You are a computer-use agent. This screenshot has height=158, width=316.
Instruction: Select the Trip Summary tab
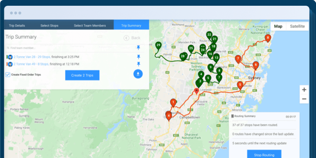tap(131, 25)
